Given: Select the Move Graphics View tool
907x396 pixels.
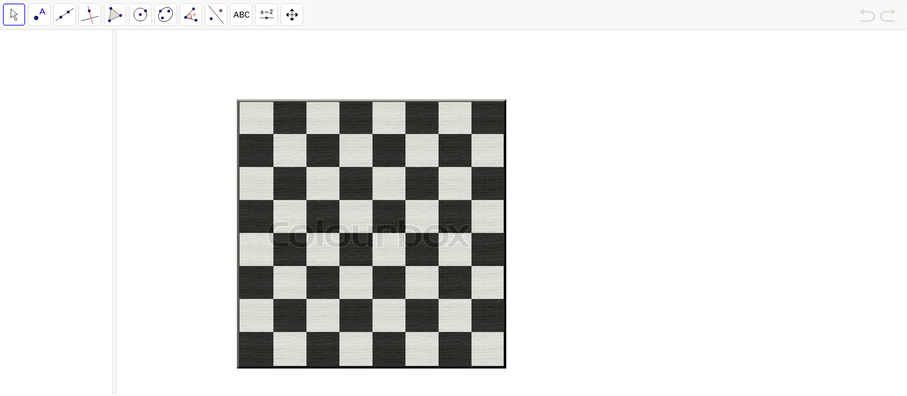Looking at the screenshot, I should click(292, 15).
